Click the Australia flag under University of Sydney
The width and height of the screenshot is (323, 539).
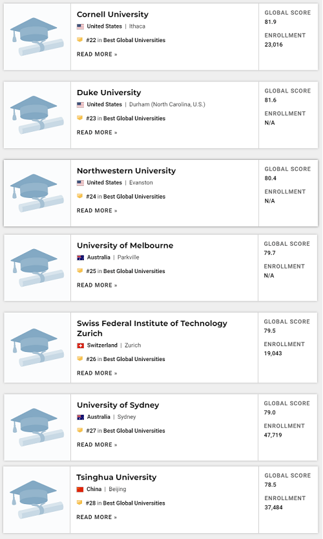[x=80, y=417]
